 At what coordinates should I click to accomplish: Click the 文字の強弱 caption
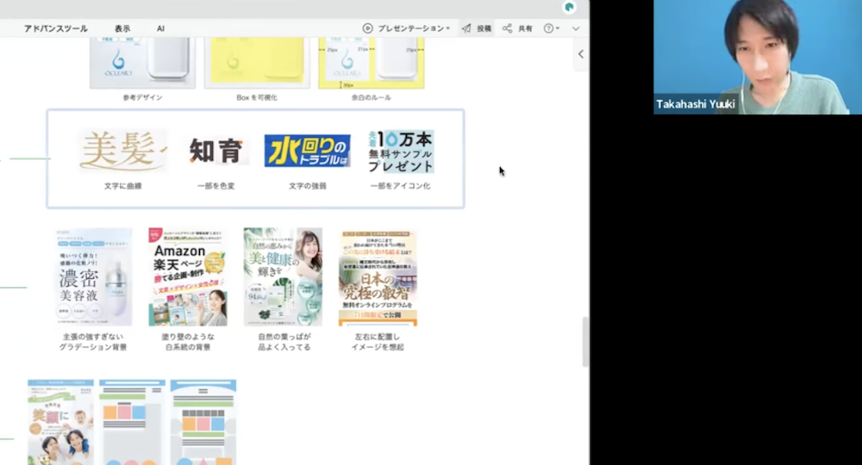pyautogui.click(x=308, y=186)
